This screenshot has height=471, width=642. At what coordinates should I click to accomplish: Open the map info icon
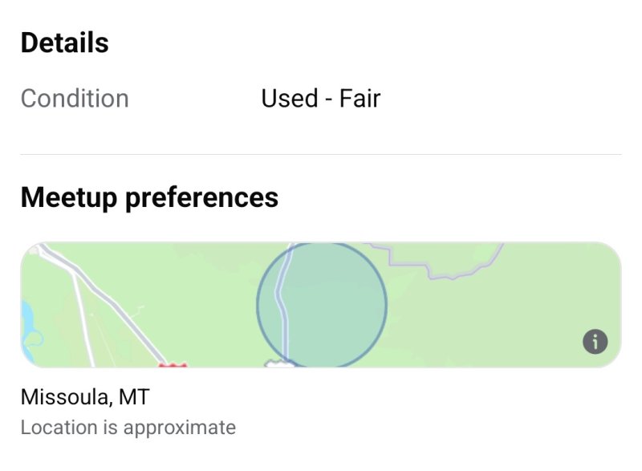pos(595,341)
